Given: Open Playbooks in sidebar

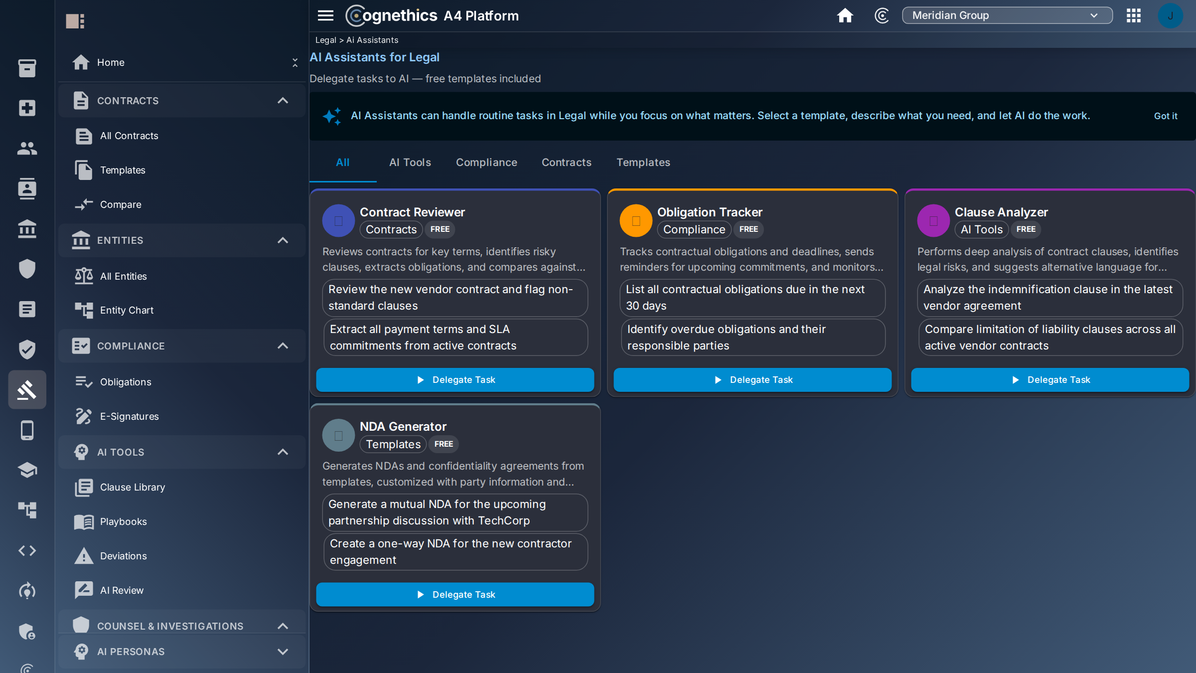Looking at the screenshot, I should pos(181,521).
